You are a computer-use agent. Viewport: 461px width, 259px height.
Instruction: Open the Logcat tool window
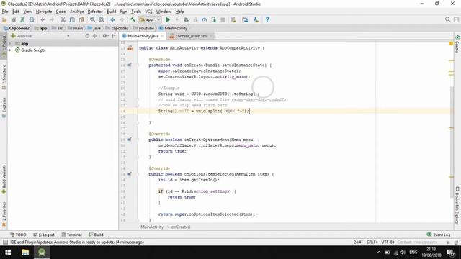44,235
